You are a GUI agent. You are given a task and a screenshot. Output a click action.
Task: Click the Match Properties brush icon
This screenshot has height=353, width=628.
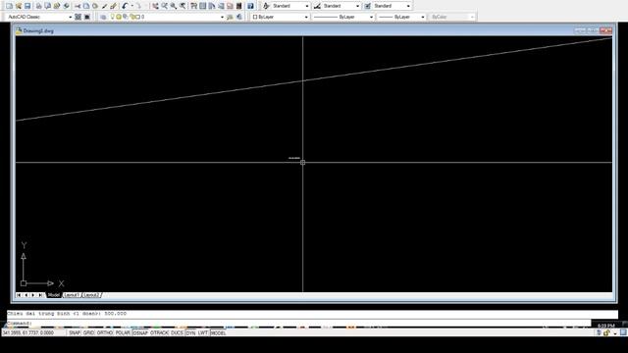click(105, 6)
